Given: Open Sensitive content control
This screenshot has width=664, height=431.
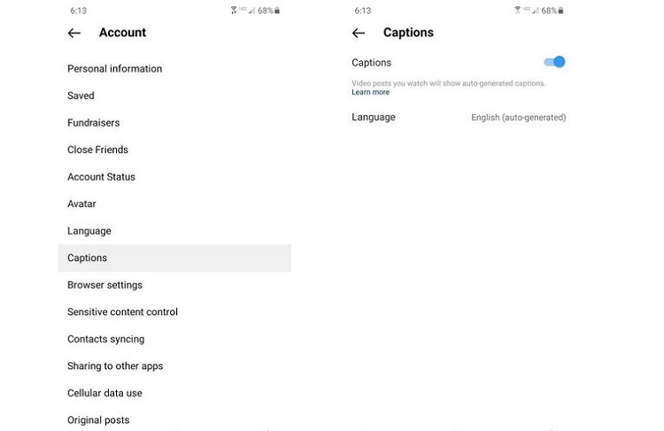Looking at the screenshot, I should coord(122,312).
